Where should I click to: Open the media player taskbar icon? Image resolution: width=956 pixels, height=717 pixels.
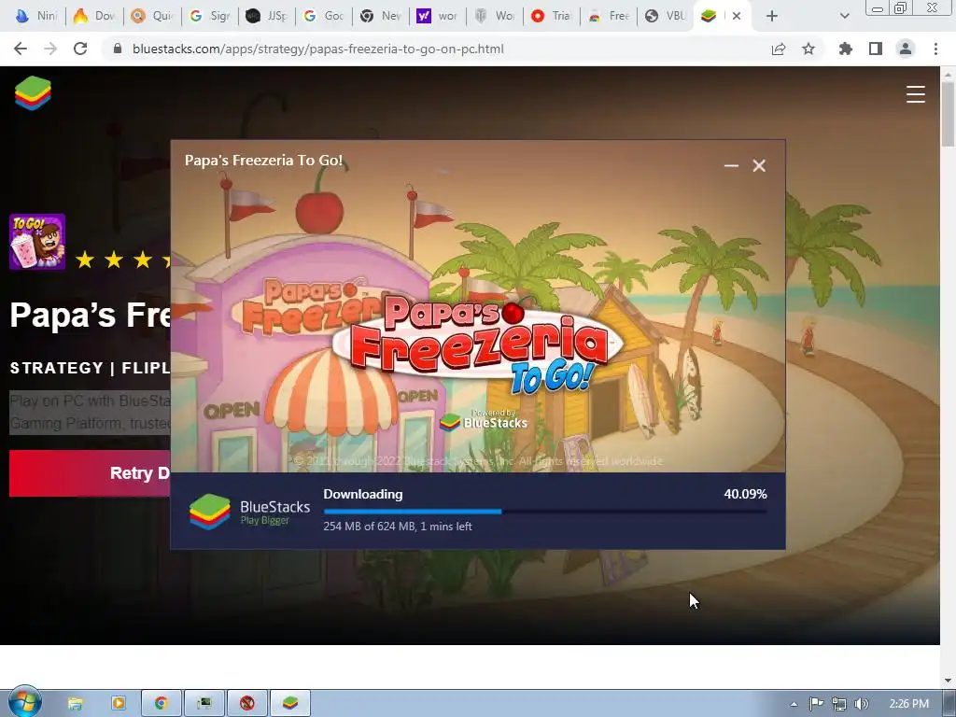(x=118, y=704)
